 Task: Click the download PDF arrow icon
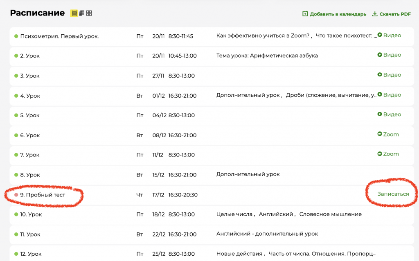point(374,14)
